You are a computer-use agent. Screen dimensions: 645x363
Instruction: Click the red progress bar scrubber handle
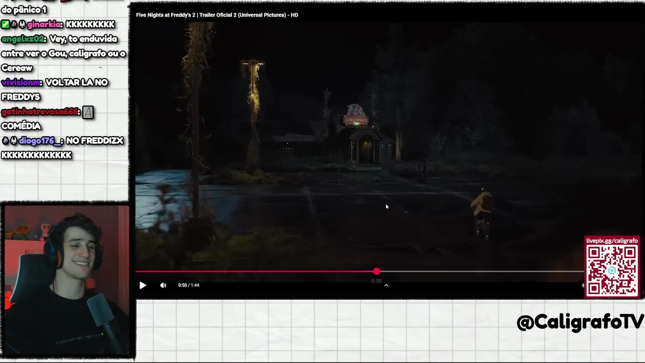click(x=377, y=272)
